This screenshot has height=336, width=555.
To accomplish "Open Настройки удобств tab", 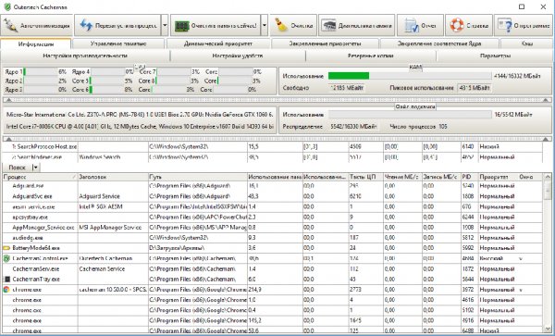I will (238, 56).
